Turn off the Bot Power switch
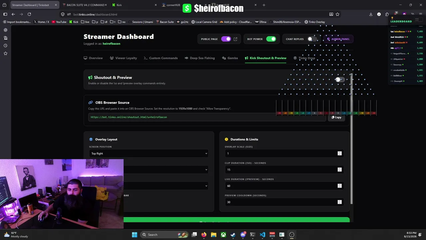The image size is (426, 240). point(271,39)
